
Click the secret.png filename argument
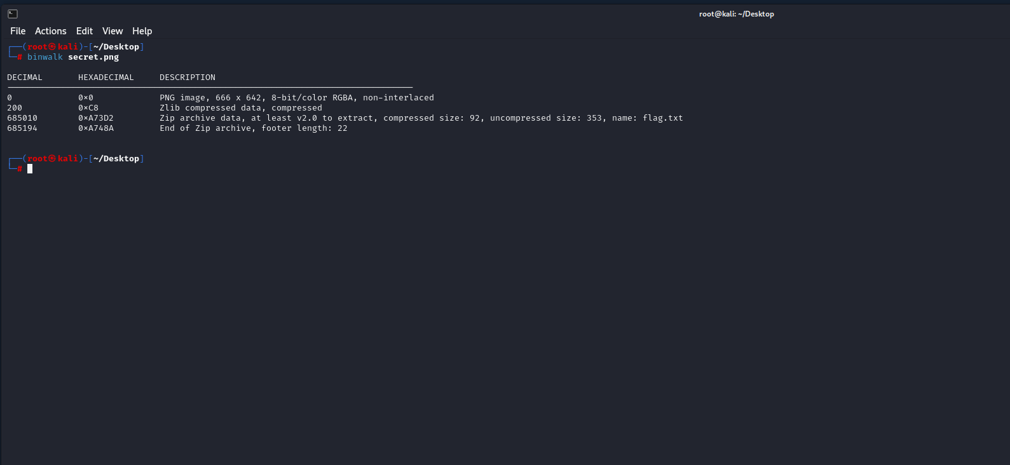(x=93, y=57)
